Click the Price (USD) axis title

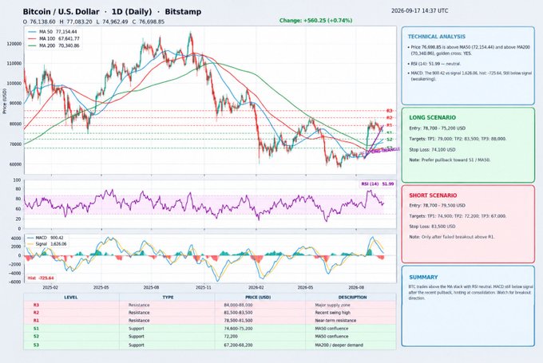pyautogui.click(x=5, y=101)
